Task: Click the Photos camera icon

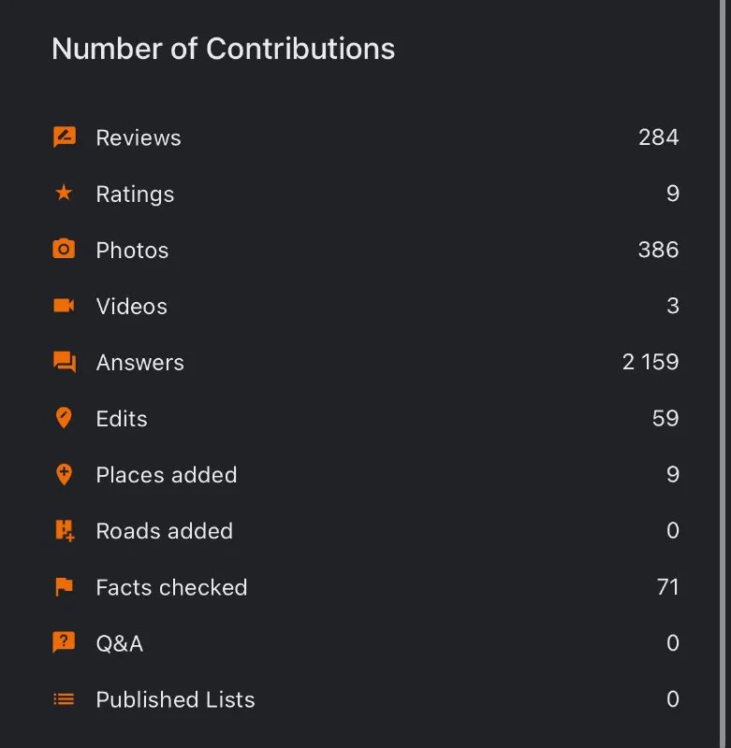Action: (64, 250)
